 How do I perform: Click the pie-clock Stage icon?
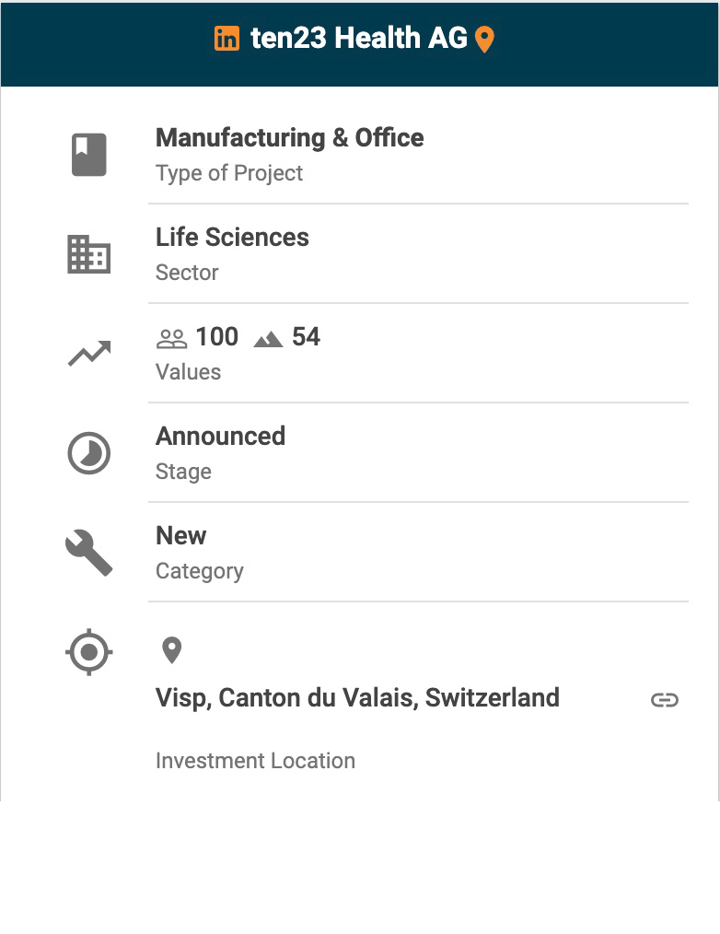[89, 453]
